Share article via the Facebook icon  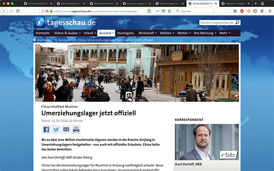[46, 130]
